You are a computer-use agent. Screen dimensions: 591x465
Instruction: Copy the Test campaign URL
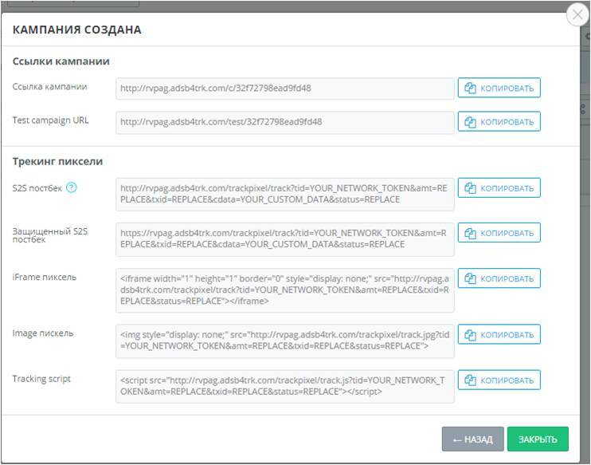499,122
